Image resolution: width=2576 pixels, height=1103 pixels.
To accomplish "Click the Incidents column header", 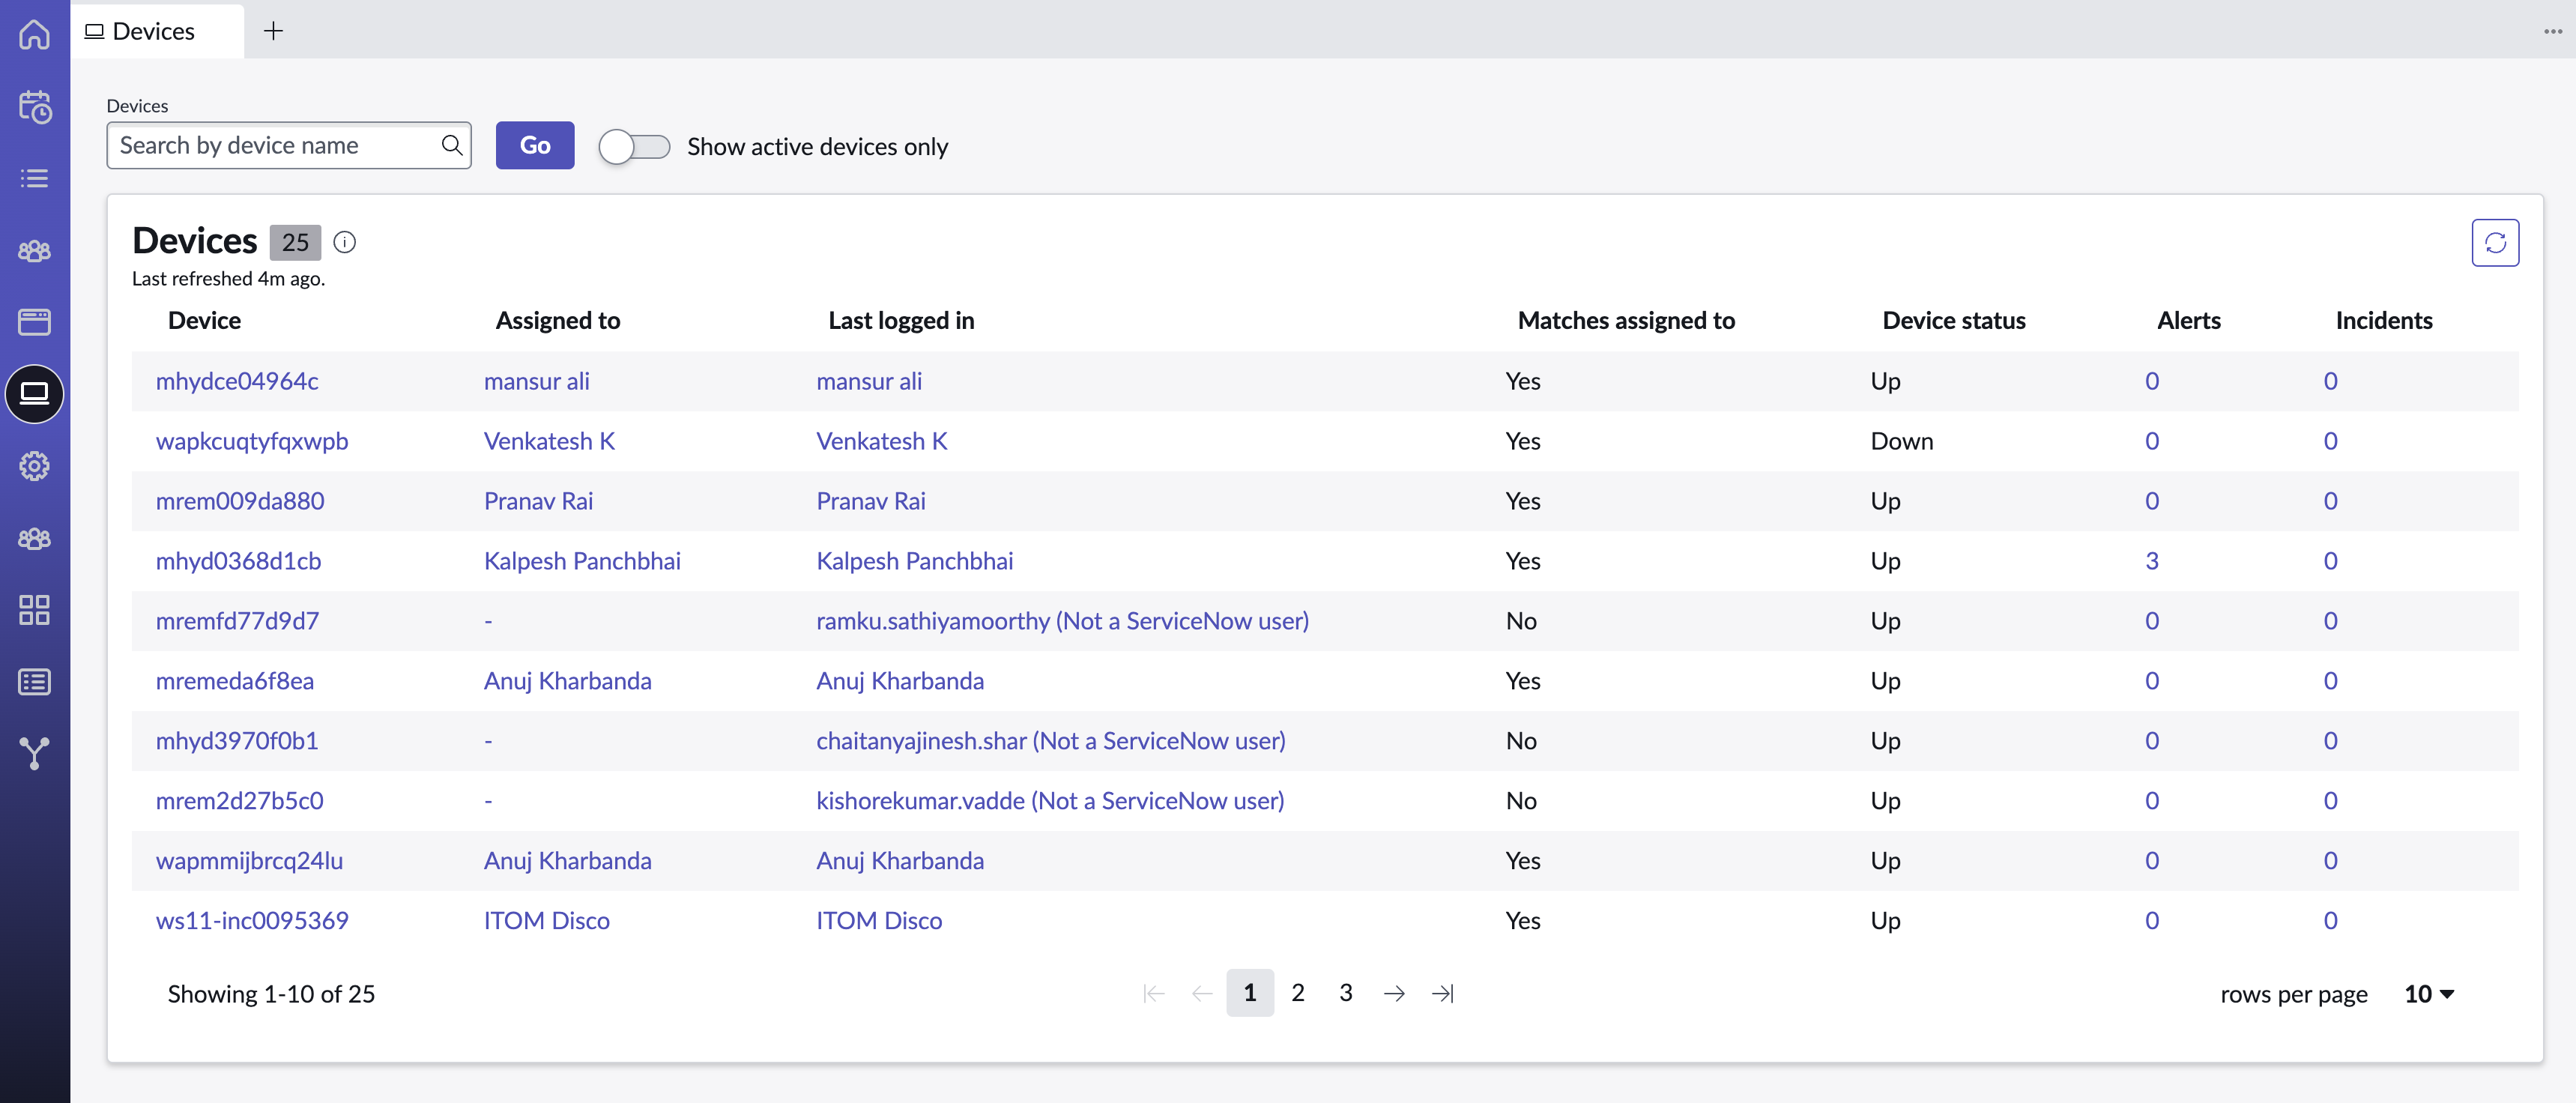I will [2383, 321].
